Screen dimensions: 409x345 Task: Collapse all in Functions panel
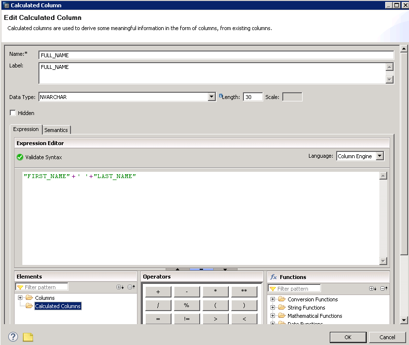coord(384,288)
